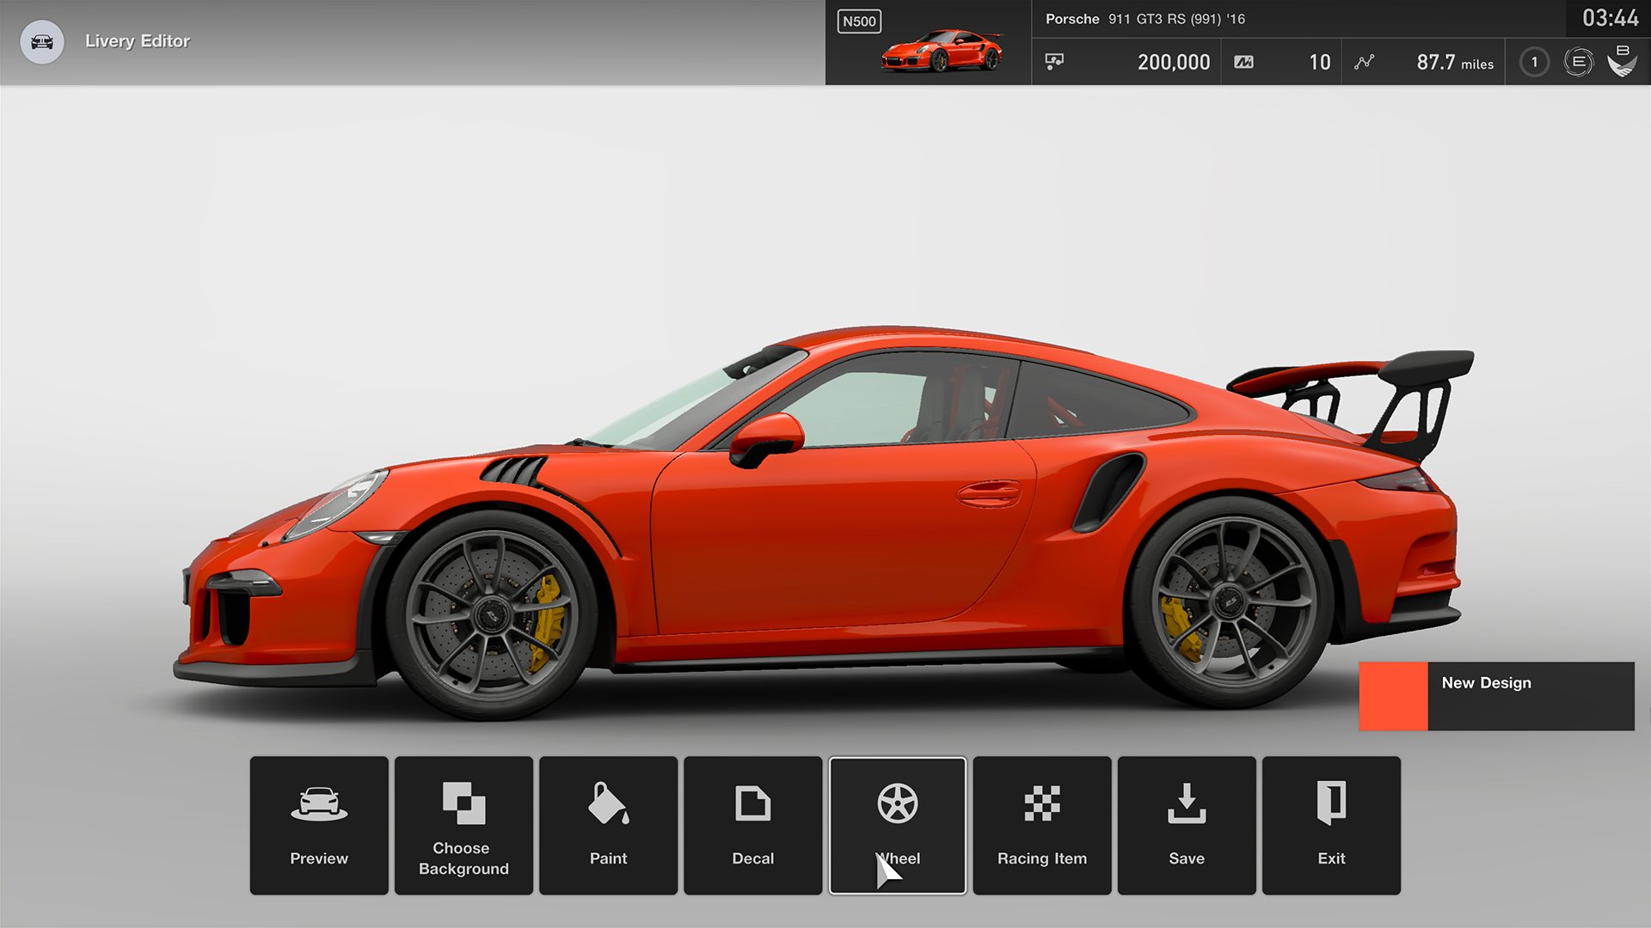Click the credits icon showing 200,000

point(1053,61)
